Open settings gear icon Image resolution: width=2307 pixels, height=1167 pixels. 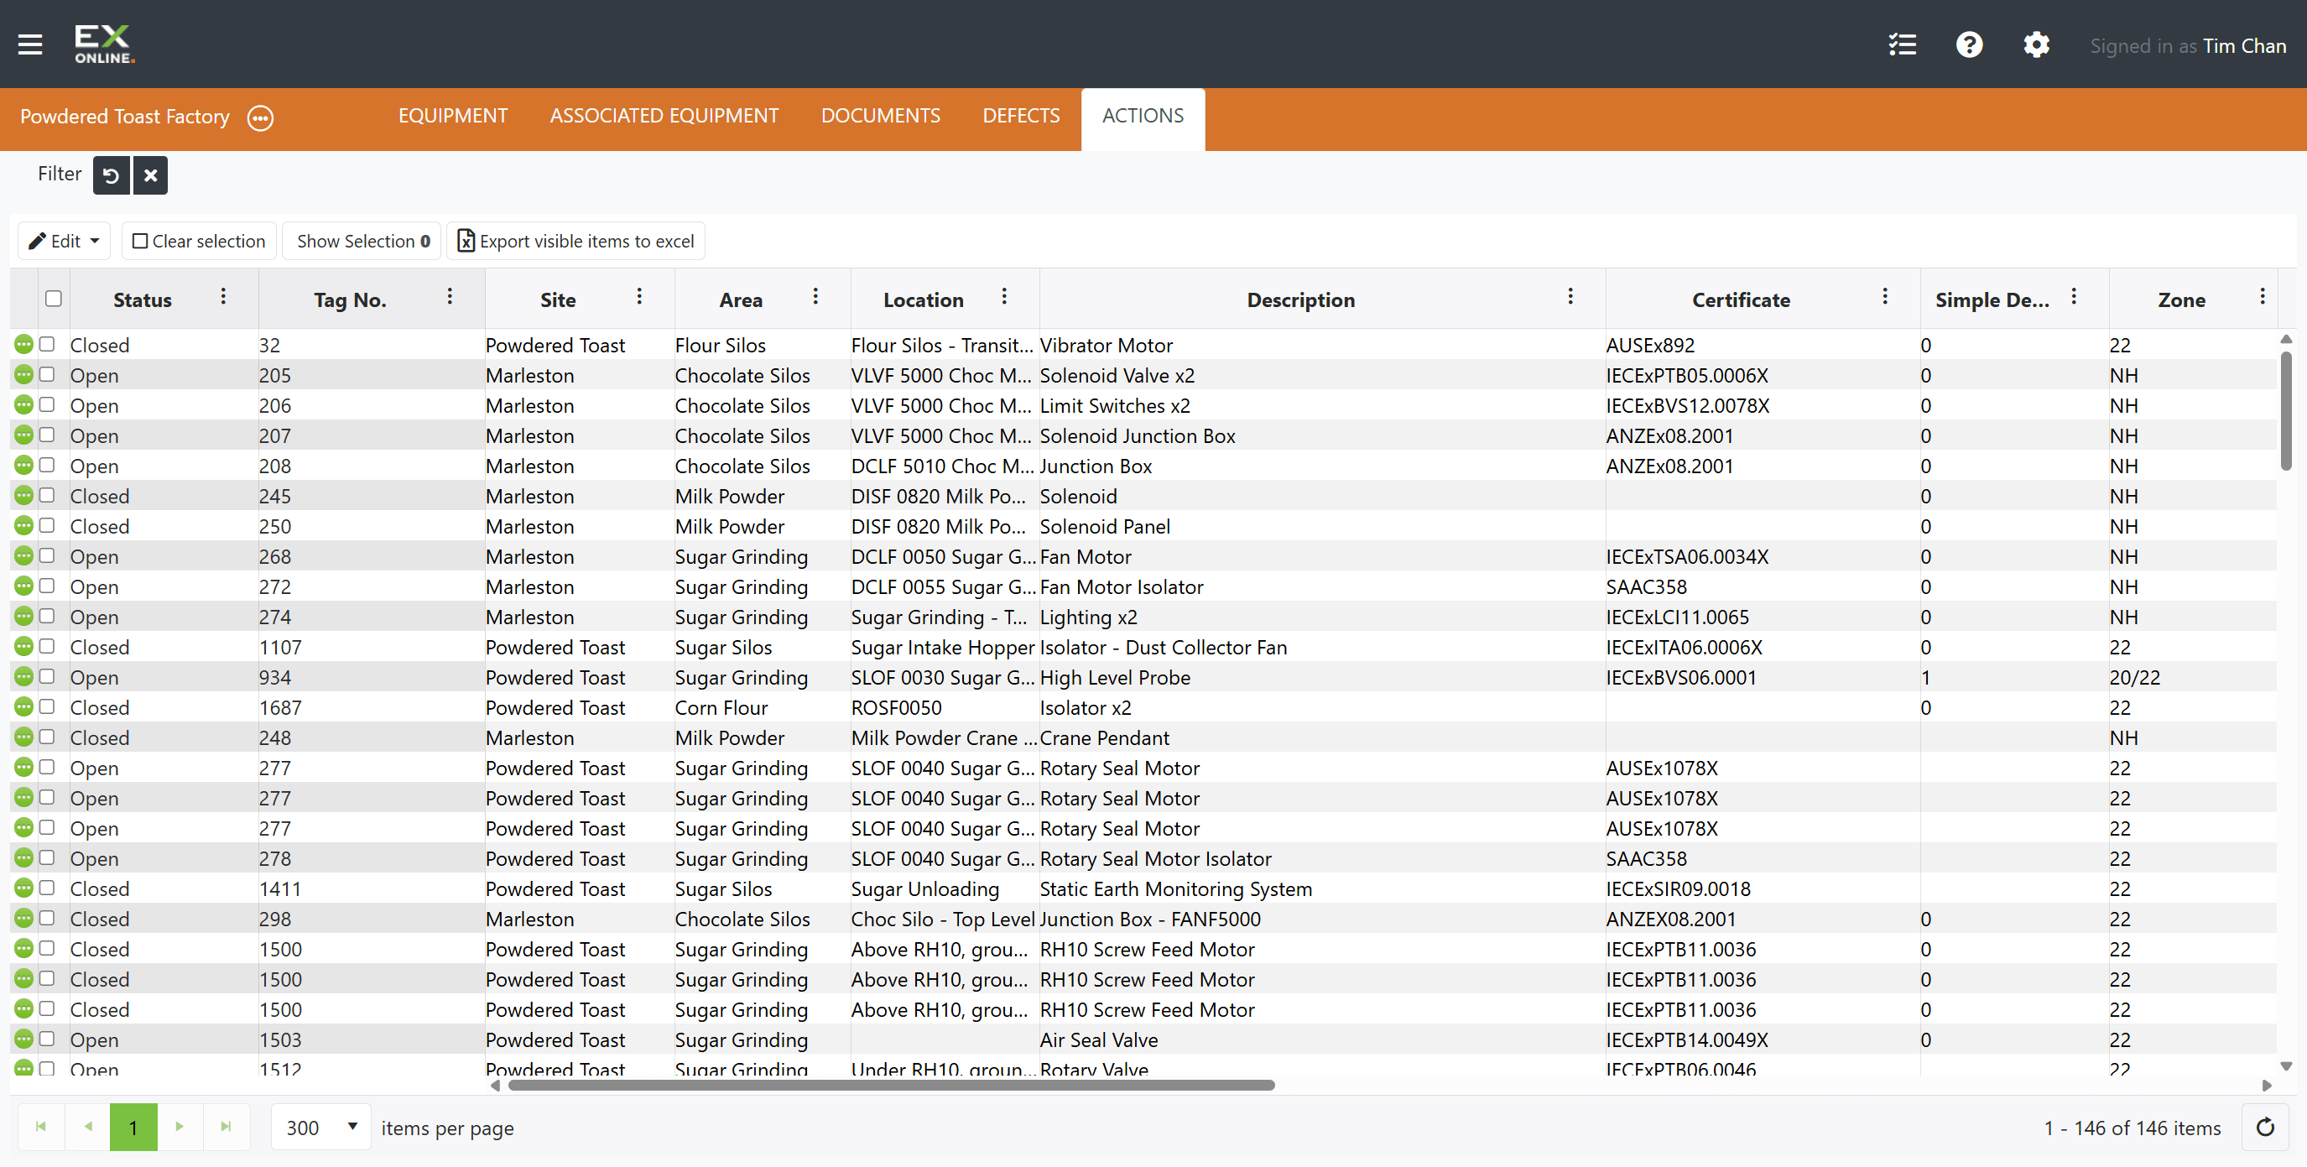tap(2036, 44)
